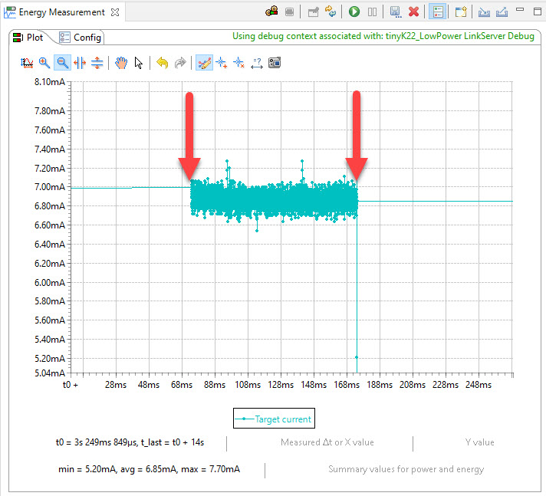Click the yellow undo arrow
This screenshot has height=496, width=546.
[162, 63]
